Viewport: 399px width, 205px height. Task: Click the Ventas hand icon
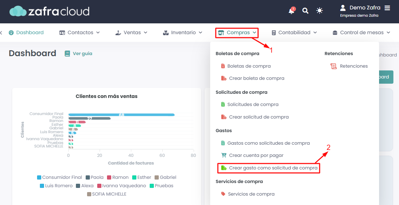118,32
